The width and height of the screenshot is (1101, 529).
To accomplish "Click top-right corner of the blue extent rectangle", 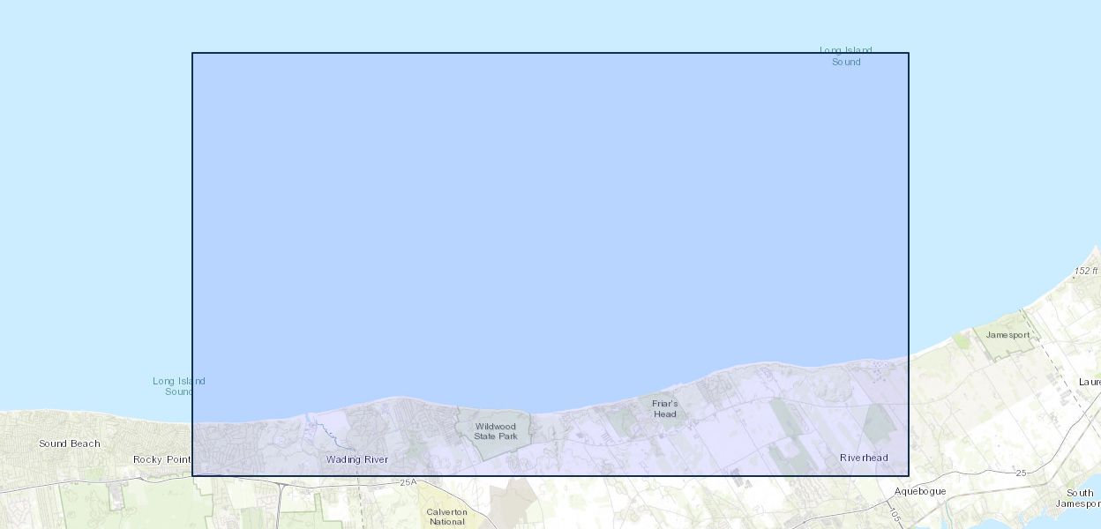I will coord(909,53).
